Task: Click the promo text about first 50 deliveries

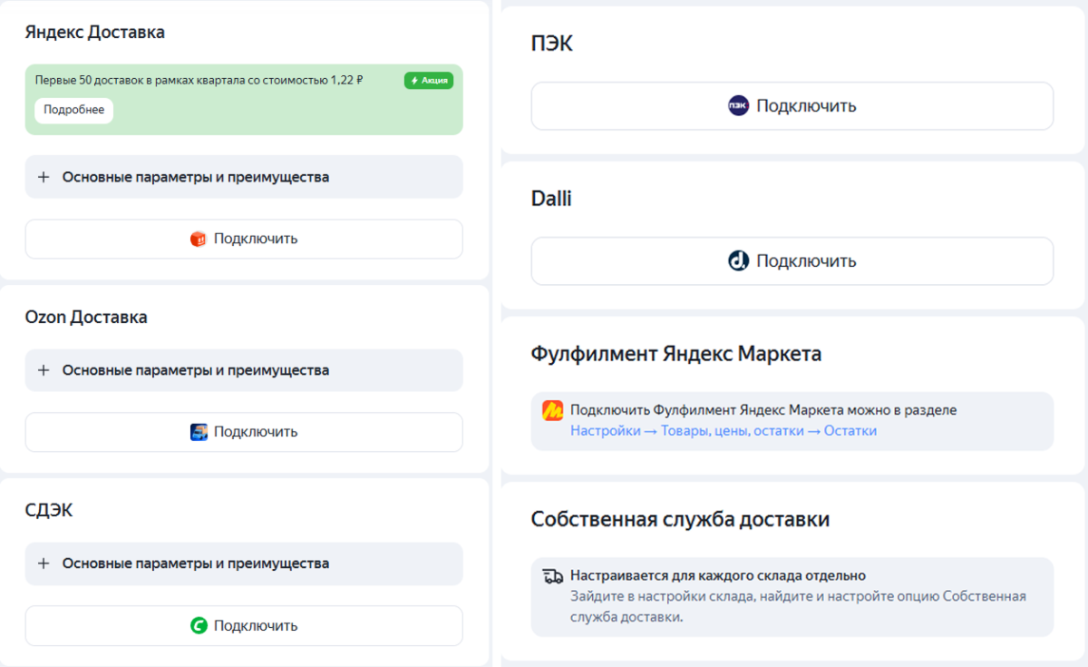Action: [x=199, y=81]
